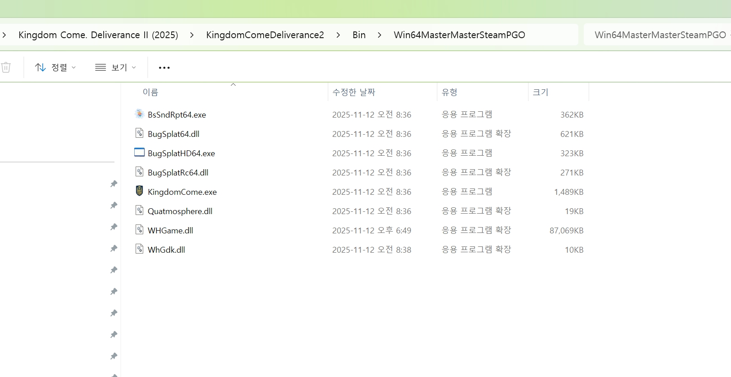Expand chevron after Bin breadcrumb
Viewport: 731px width, 377px height.
point(379,35)
